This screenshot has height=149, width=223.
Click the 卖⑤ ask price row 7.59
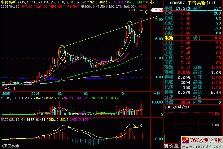pyautogui.click(x=186, y=13)
